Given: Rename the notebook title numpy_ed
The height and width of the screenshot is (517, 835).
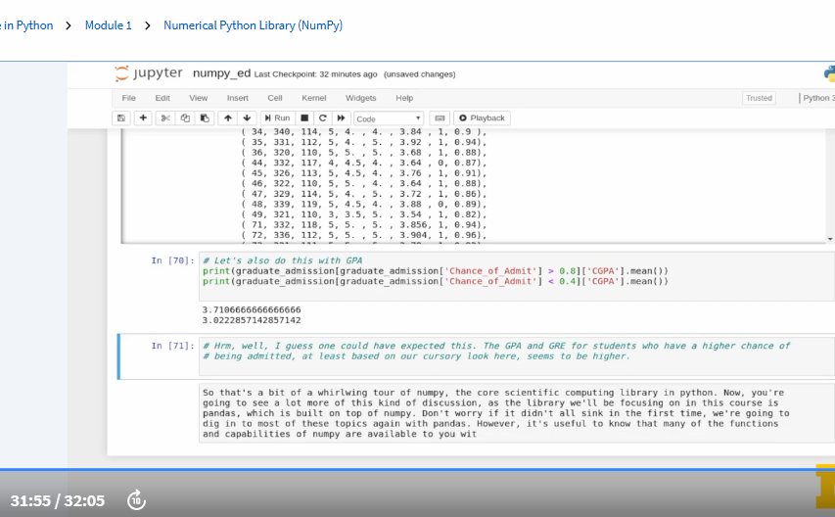Looking at the screenshot, I should (x=221, y=73).
